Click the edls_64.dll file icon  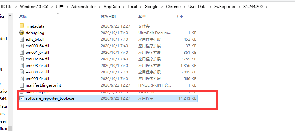[x=22, y=39]
